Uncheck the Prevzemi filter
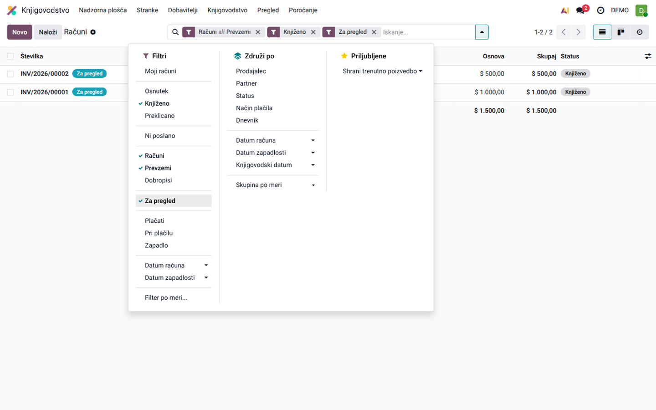Screen dimensions: 656x410 pyautogui.click(x=174, y=168)
